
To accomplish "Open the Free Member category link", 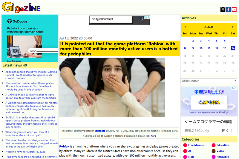I will [x=197, y=145].
